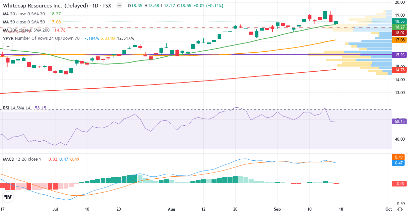Image resolution: width=408 pixels, height=214 pixels.
Task: Click the dark red 18.02 price label
Action: click(x=399, y=33)
